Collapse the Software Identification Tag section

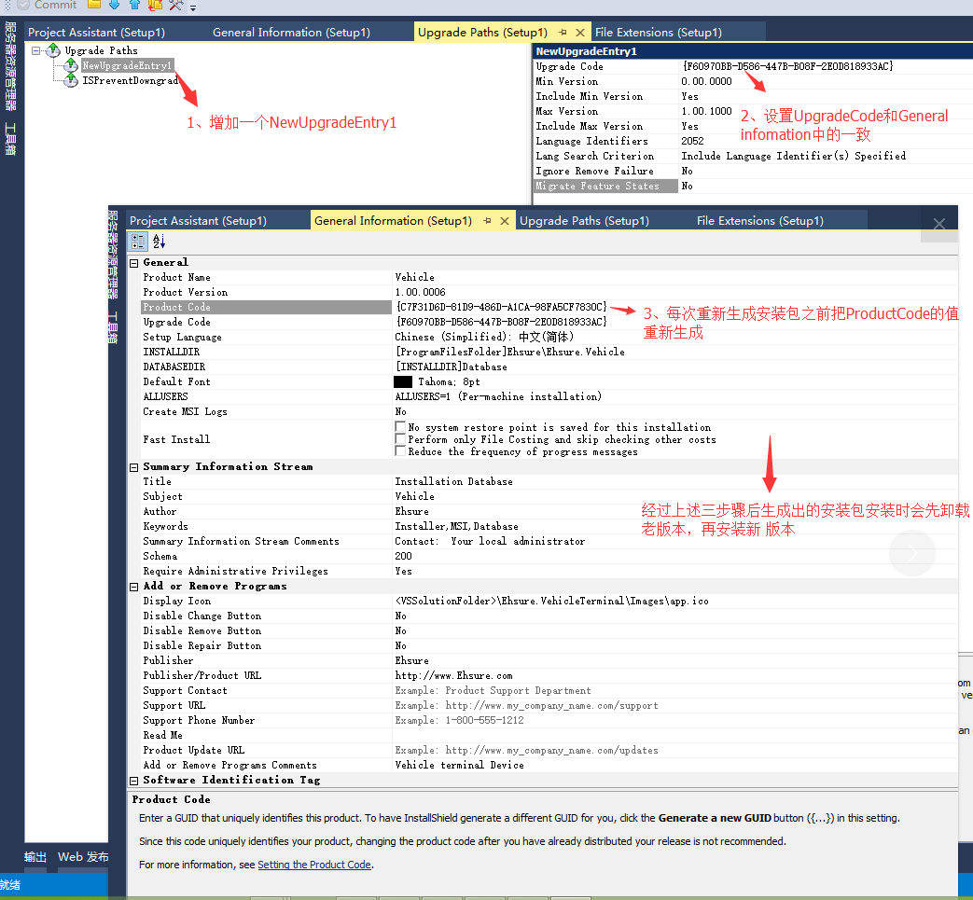coord(133,781)
